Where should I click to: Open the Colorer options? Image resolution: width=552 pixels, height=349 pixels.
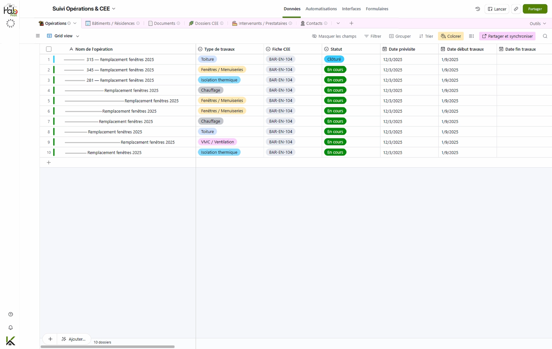coord(451,36)
